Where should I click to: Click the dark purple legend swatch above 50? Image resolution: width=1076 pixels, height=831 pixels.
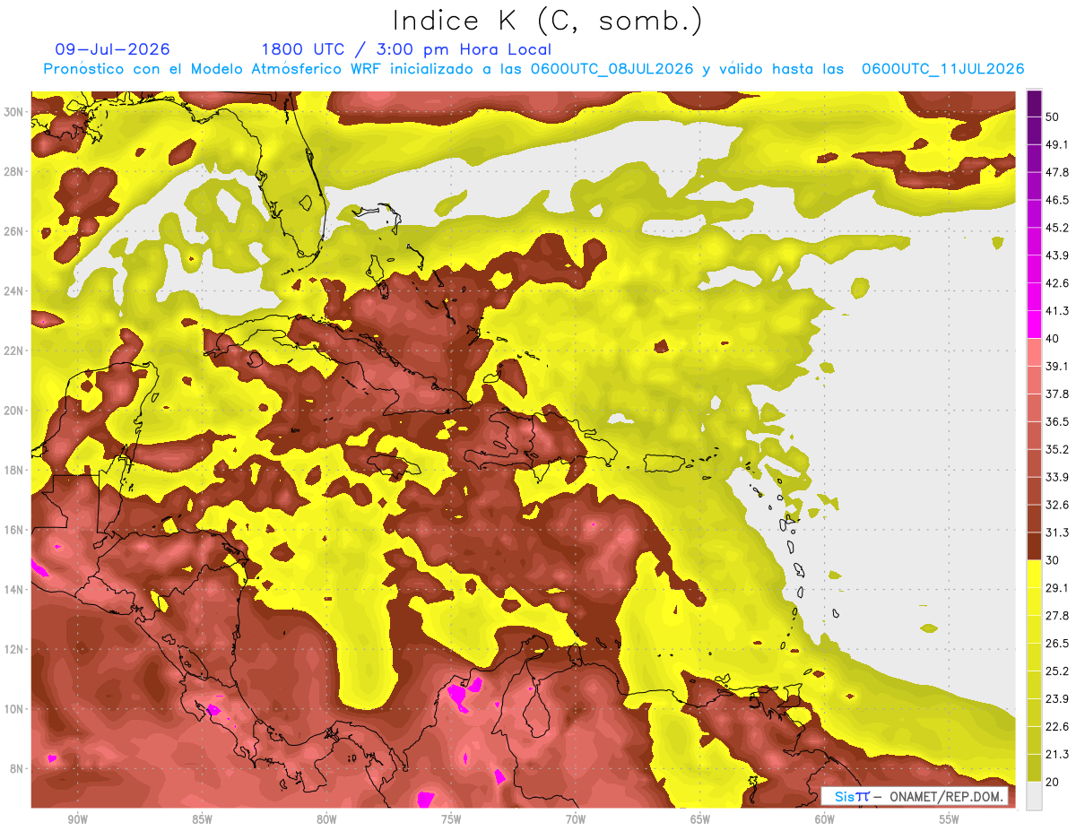1034,104
